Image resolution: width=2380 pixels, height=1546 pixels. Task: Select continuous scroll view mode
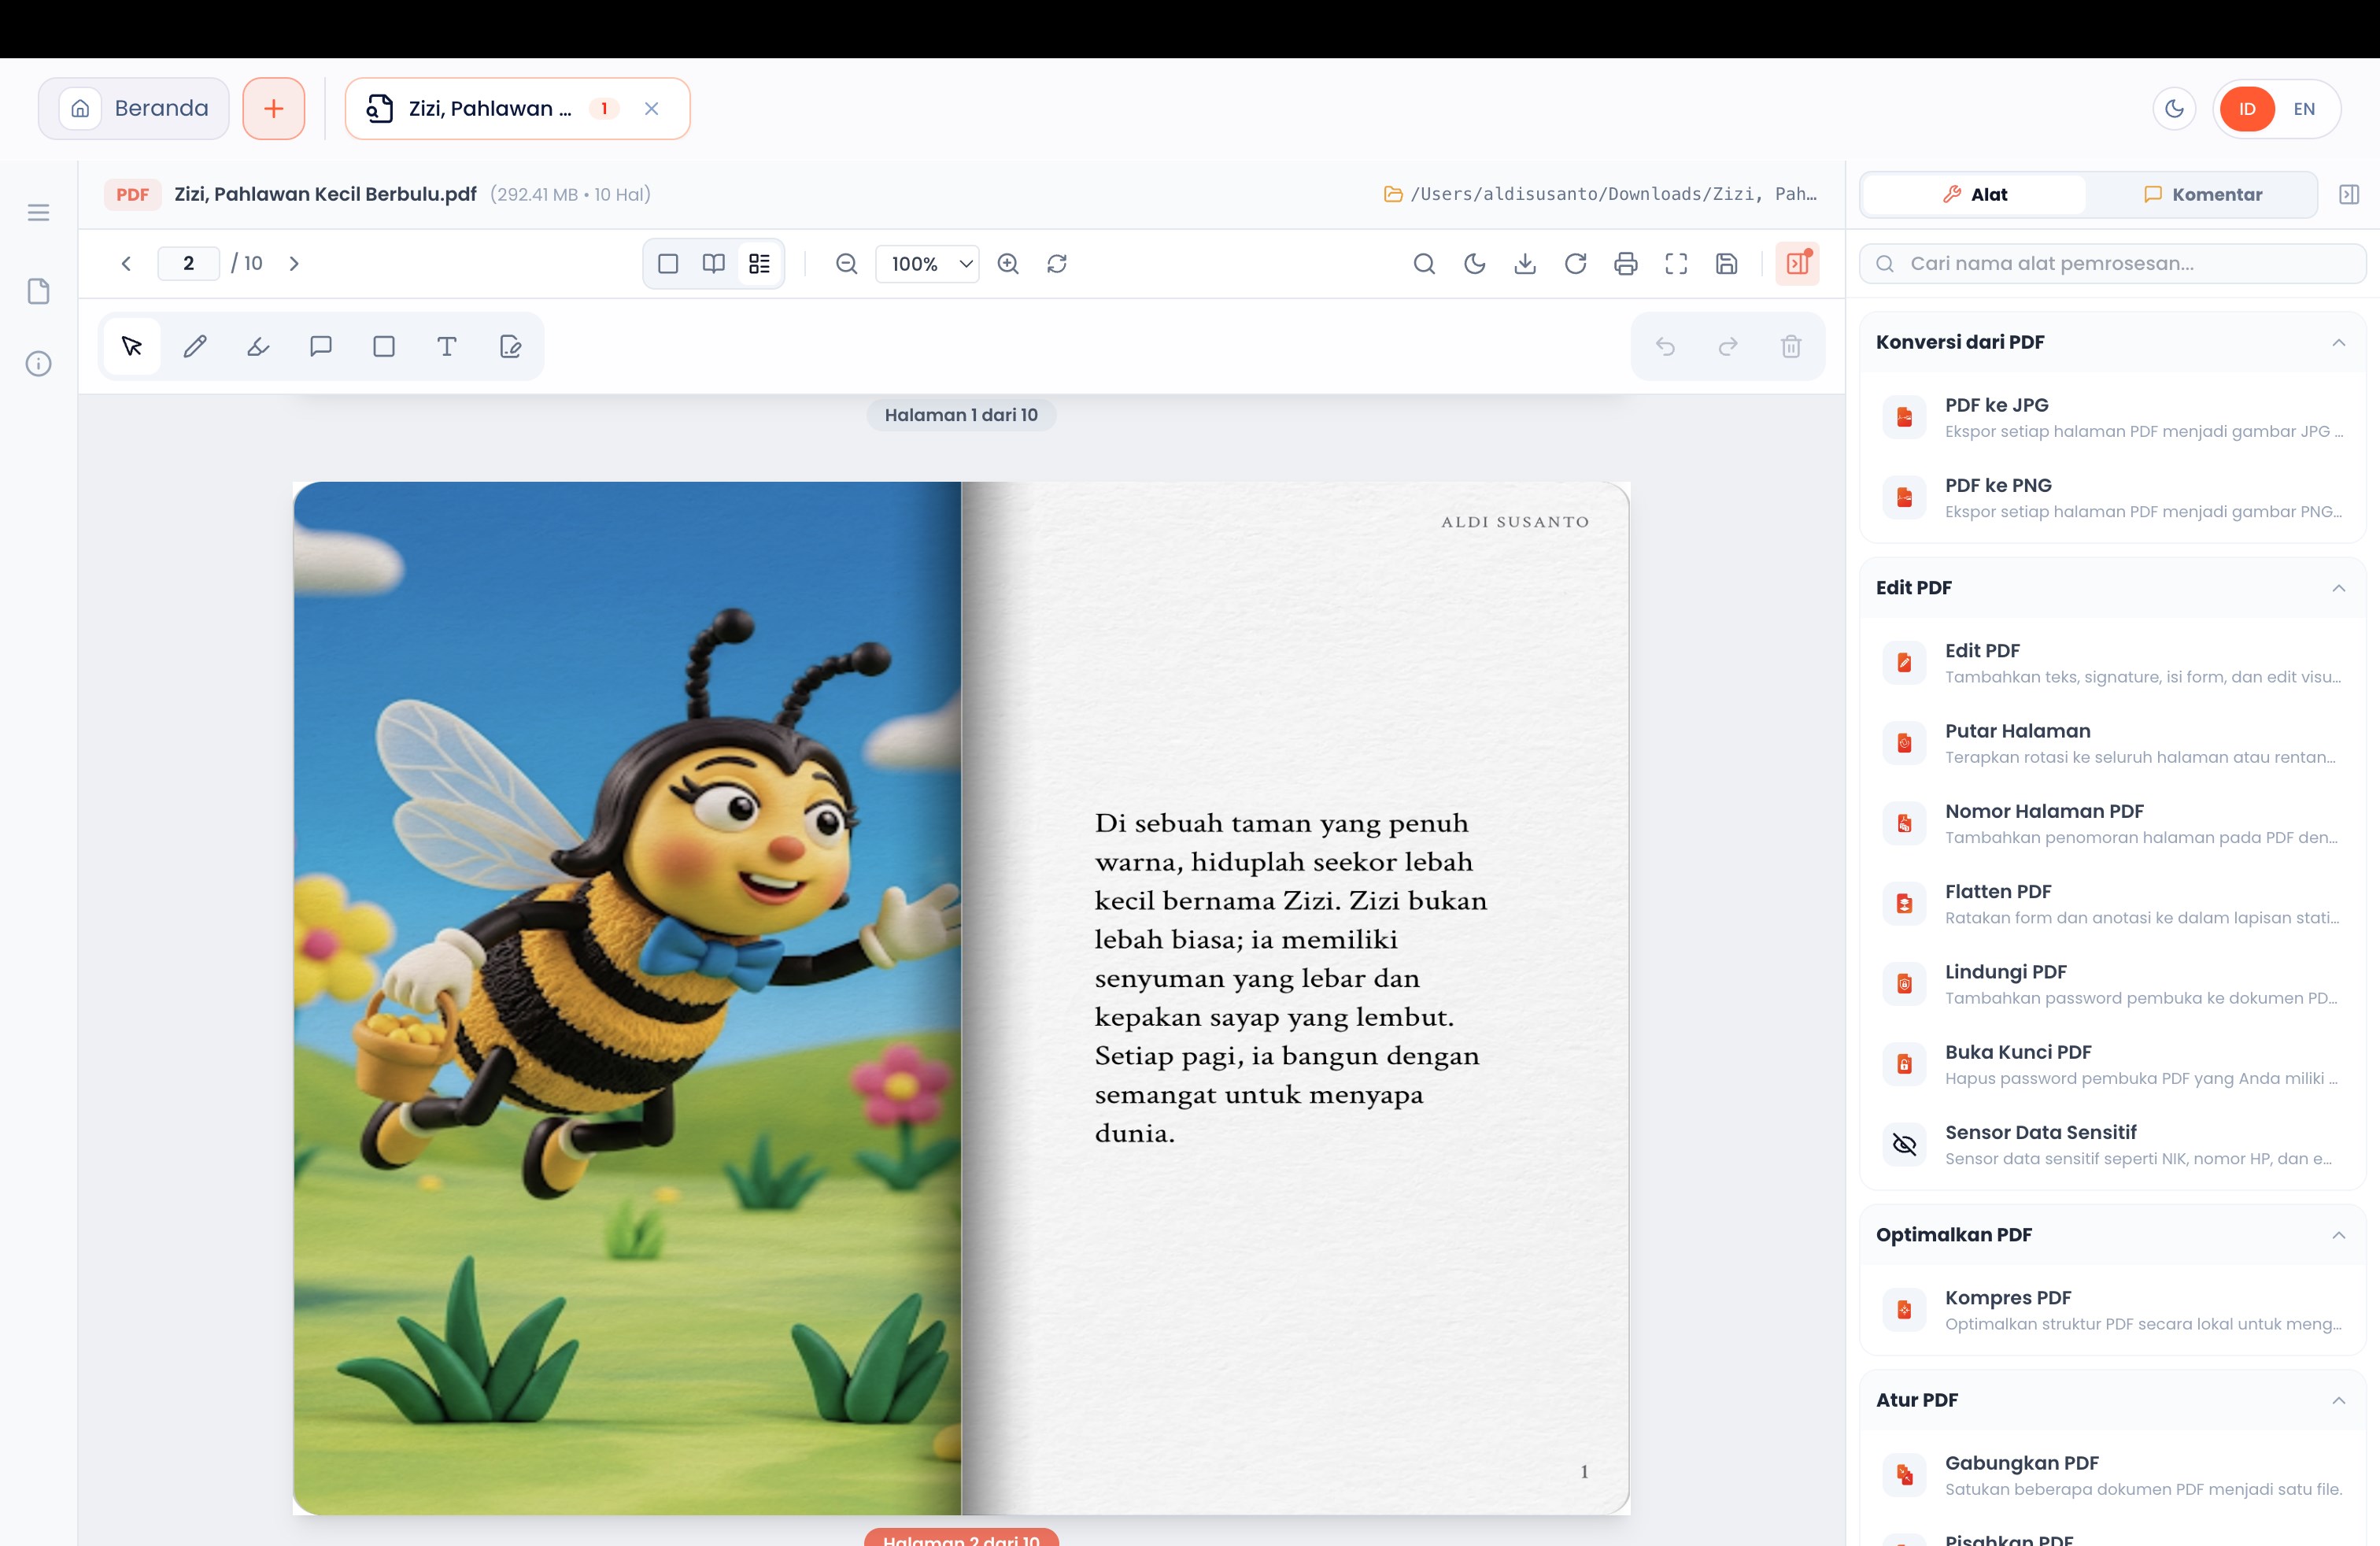click(x=759, y=263)
